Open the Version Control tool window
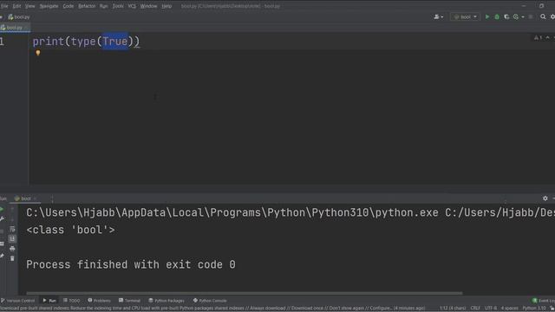Viewport: 555px width, 312px height. click(x=18, y=301)
